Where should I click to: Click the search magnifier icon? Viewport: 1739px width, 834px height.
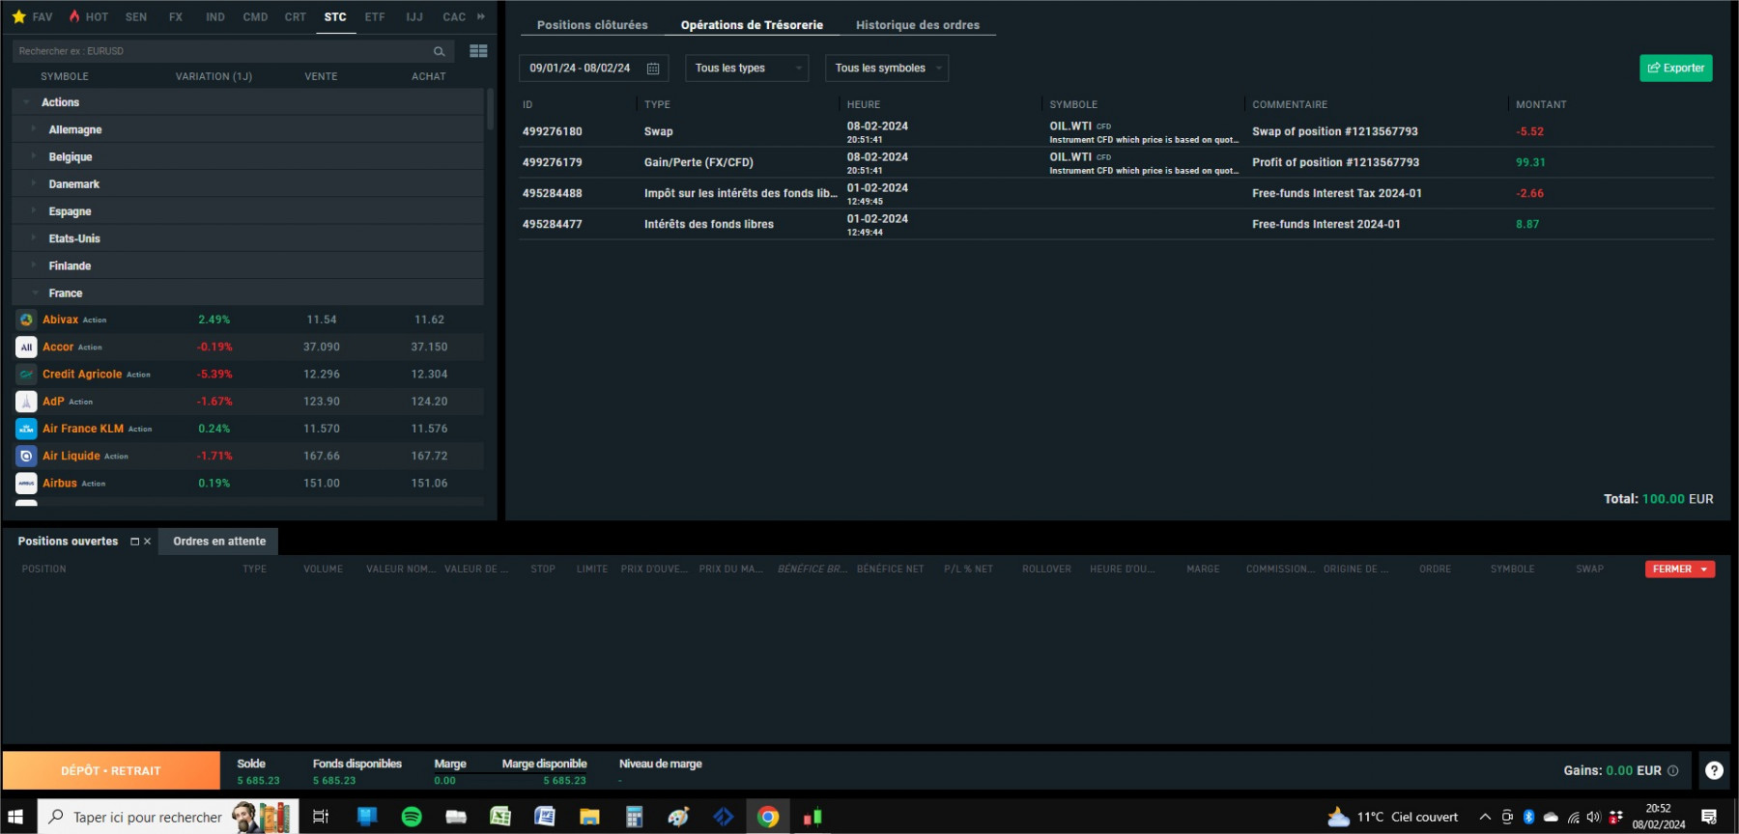click(439, 51)
